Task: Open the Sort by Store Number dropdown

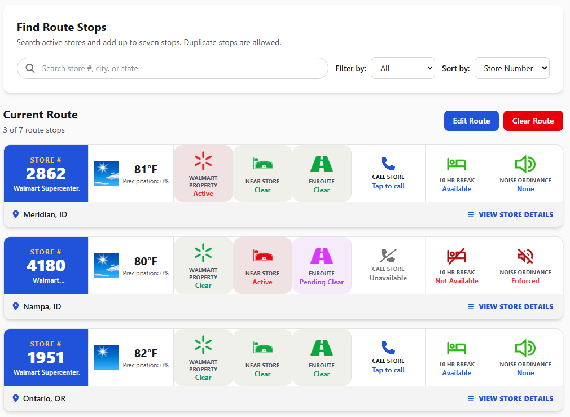Action: tap(512, 68)
